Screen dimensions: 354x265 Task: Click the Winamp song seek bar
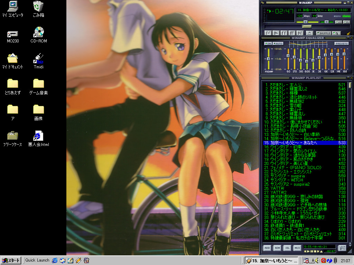point(307,27)
